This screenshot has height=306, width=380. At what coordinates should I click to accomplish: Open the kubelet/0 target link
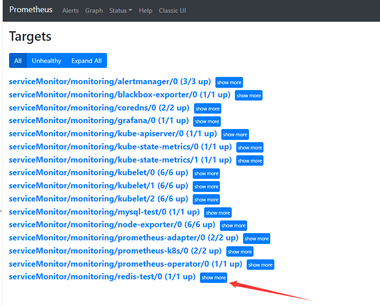[98, 172]
